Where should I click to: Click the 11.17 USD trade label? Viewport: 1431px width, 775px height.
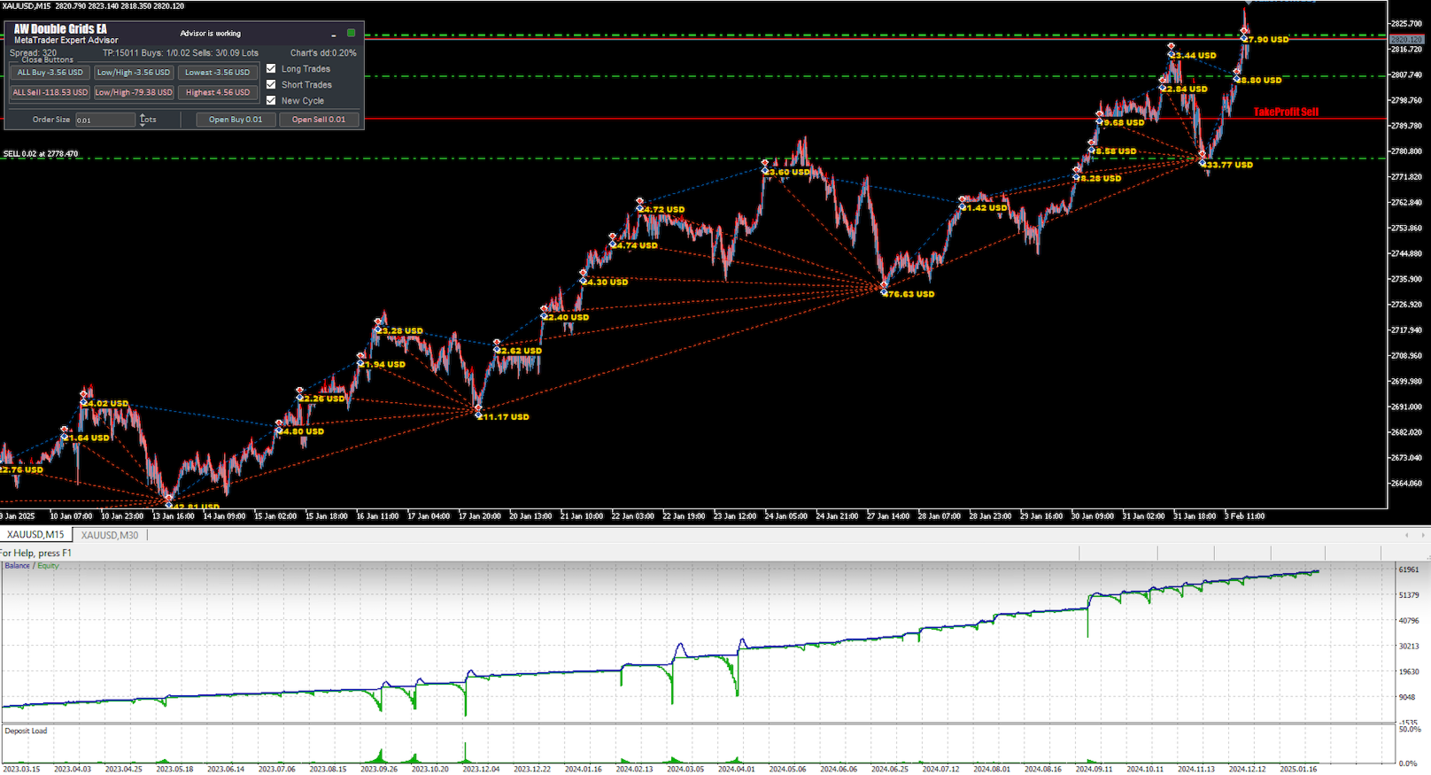tap(506, 417)
